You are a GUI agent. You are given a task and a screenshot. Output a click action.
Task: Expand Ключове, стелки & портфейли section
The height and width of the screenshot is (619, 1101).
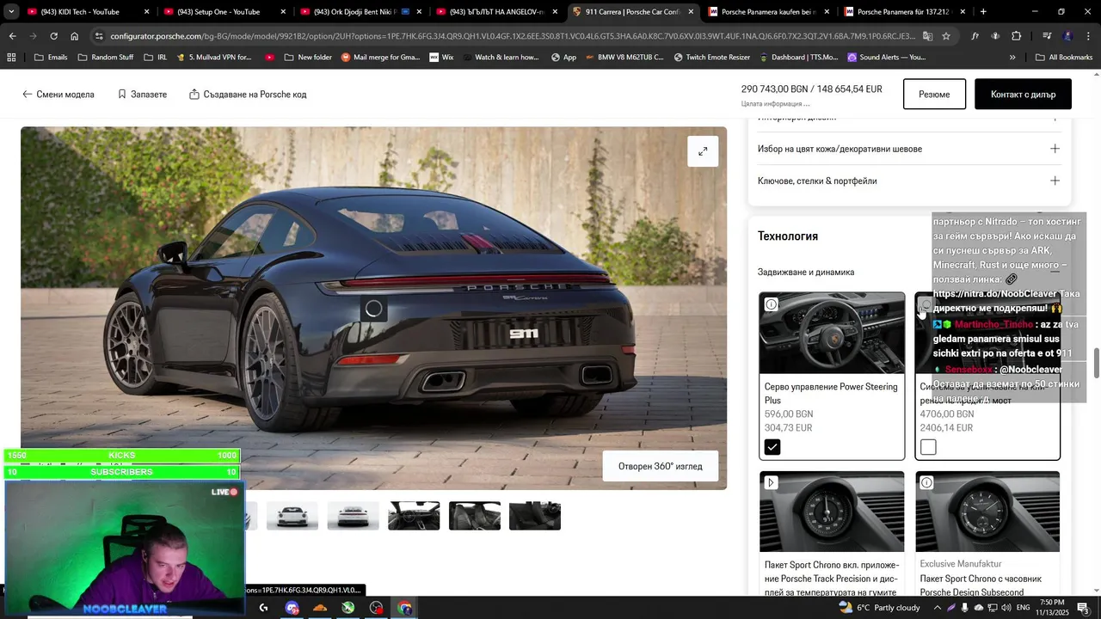(908, 181)
